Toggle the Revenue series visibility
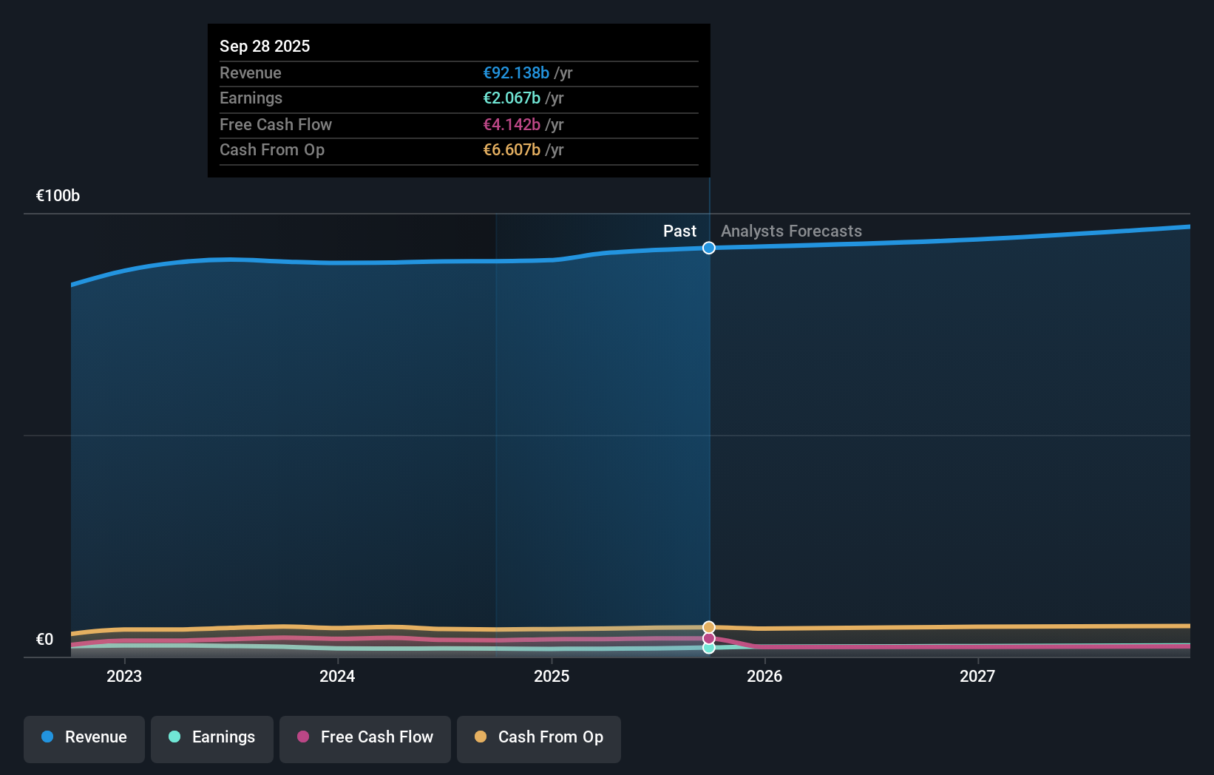1214x775 pixels. click(84, 739)
